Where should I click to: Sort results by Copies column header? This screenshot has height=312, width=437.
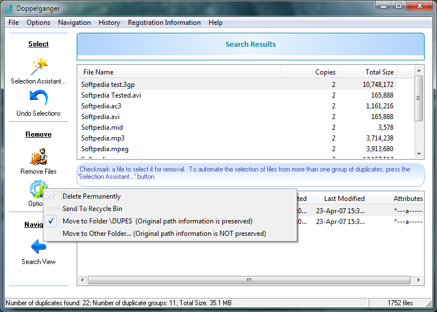click(310, 72)
